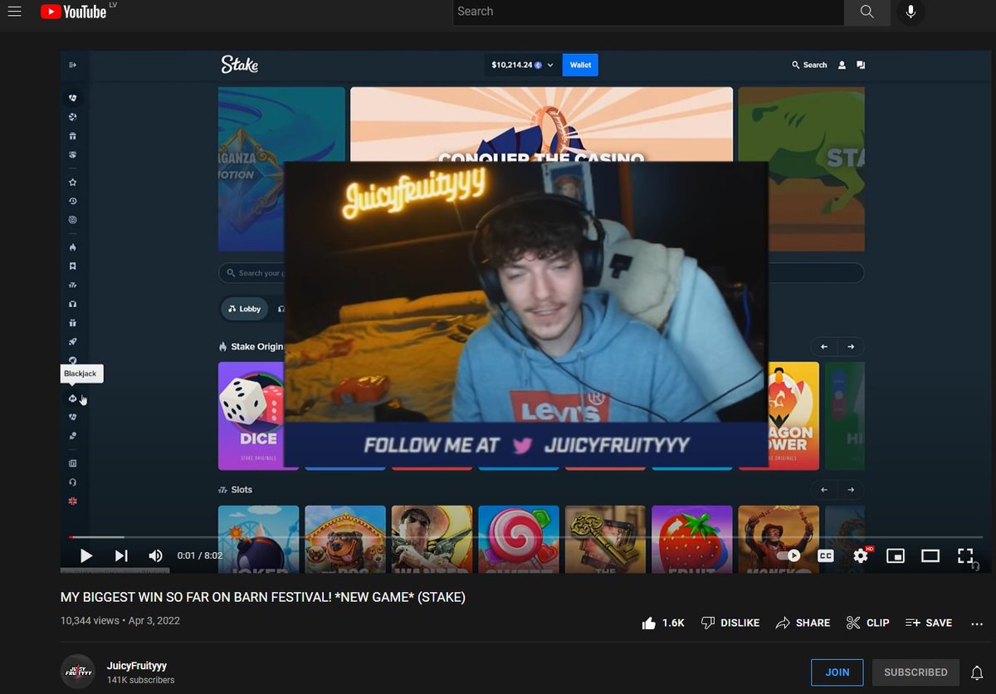Click the UK flag language icon

coord(73,501)
